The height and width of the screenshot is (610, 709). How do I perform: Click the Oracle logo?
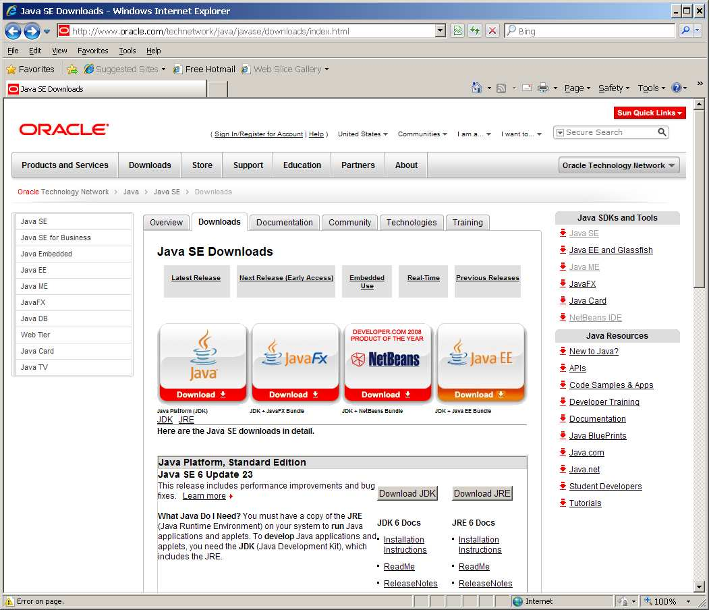[x=64, y=130]
